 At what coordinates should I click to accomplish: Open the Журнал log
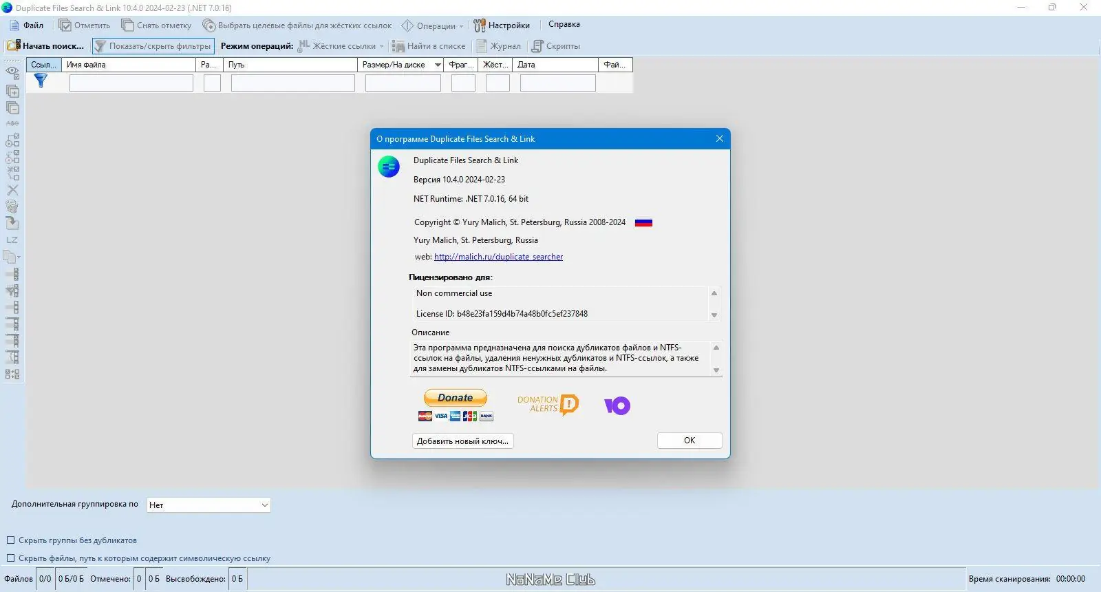pyautogui.click(x=499, y=46)
